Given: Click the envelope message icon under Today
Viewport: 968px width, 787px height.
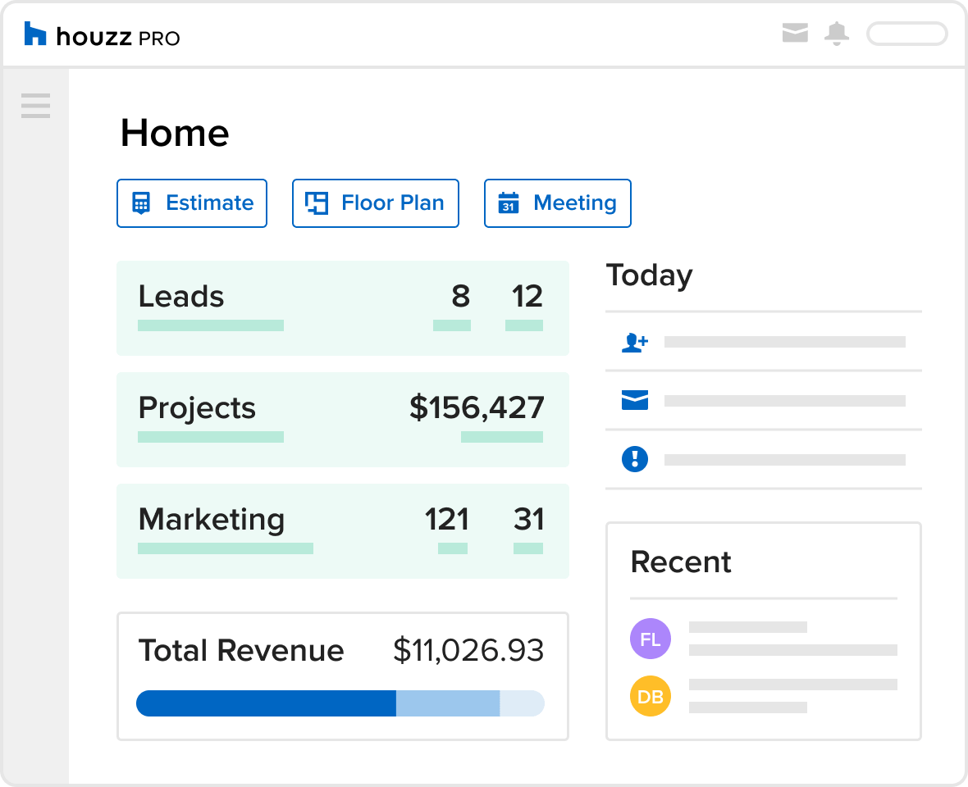Looking at the screenshot, I should (635, 401).
